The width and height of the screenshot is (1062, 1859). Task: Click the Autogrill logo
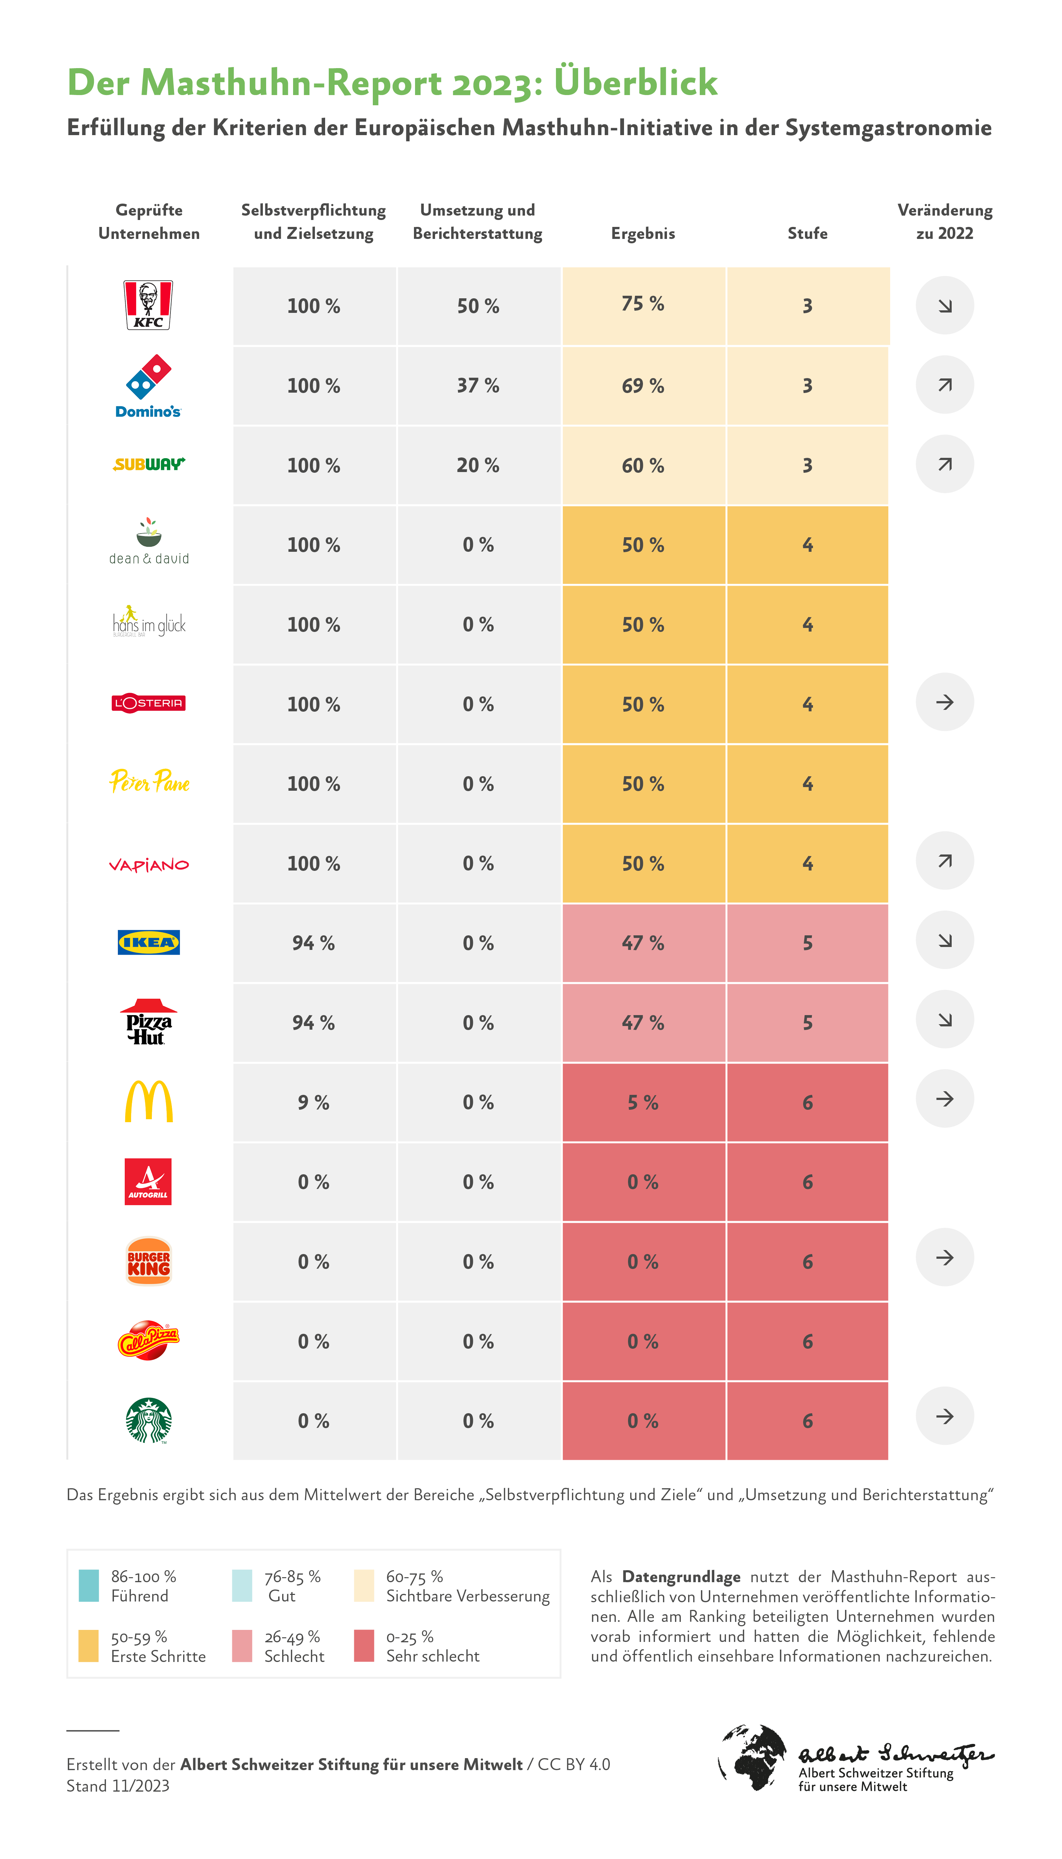click(x=148, y=1181)
